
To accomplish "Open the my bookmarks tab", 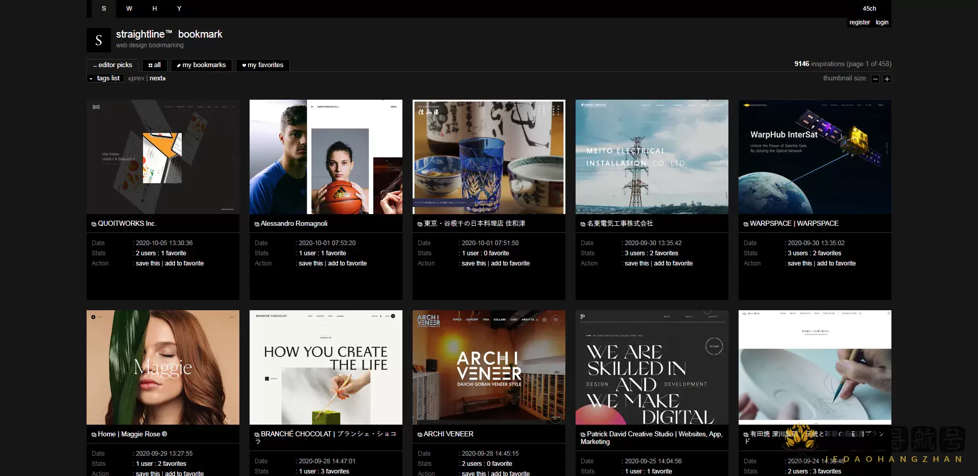I will click(201, 65).
